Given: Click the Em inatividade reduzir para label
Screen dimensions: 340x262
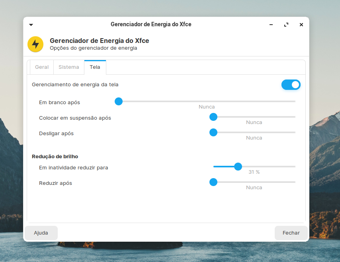Looking at the screenshot, I should coord(74,168).
